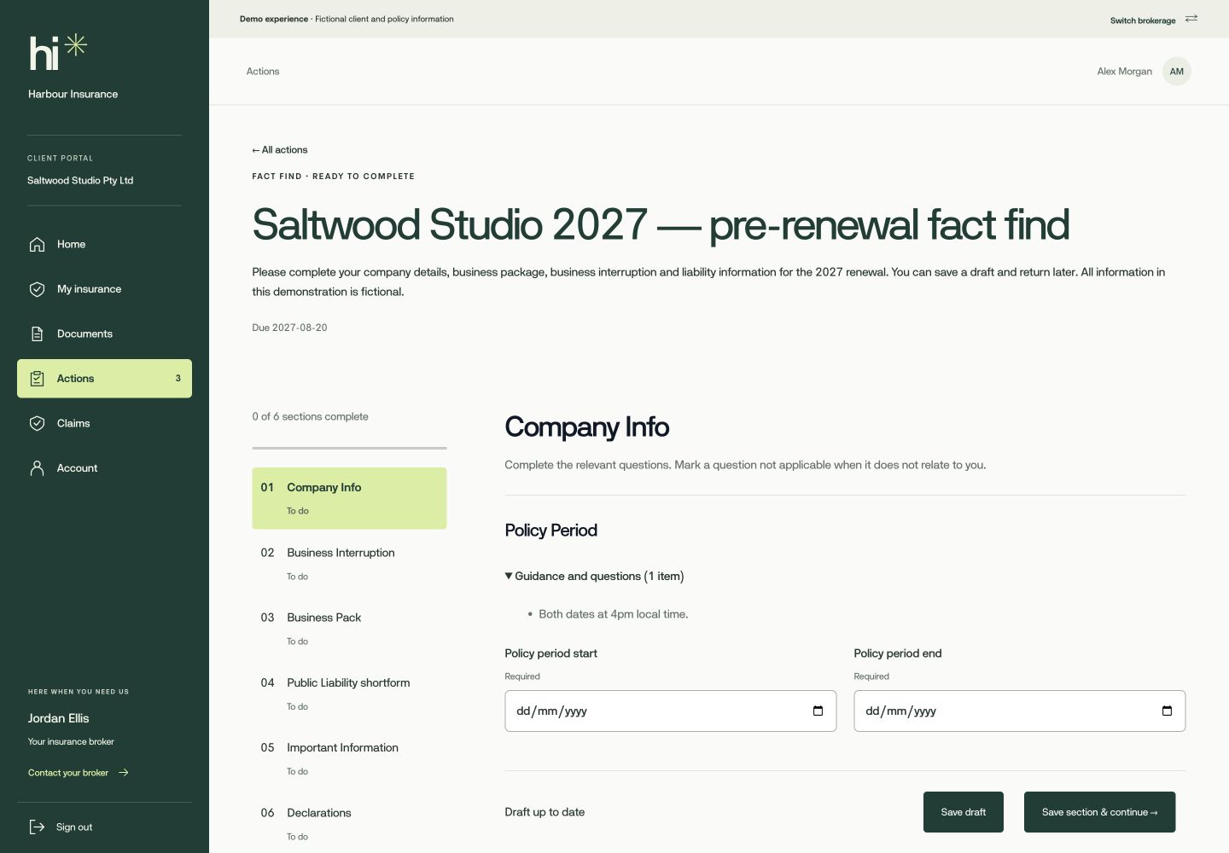Click the Documents page icon
Screen dimensions: 1229x853
click(x=37, y=334)
